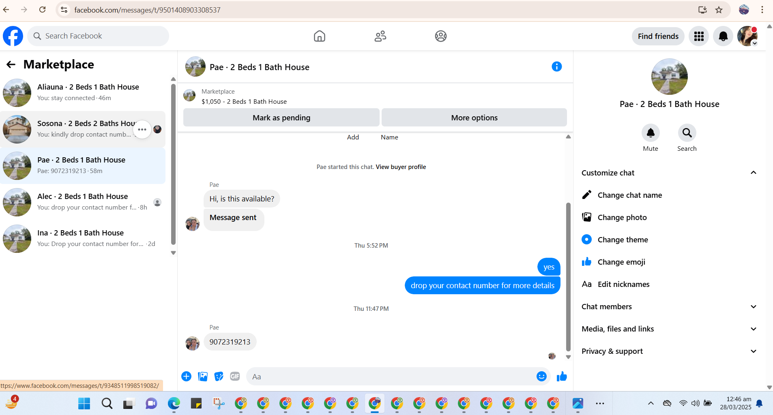Click the 'Hi, is this available?' message
Viewport: 773px width, 415px height.
coord(242,199)
